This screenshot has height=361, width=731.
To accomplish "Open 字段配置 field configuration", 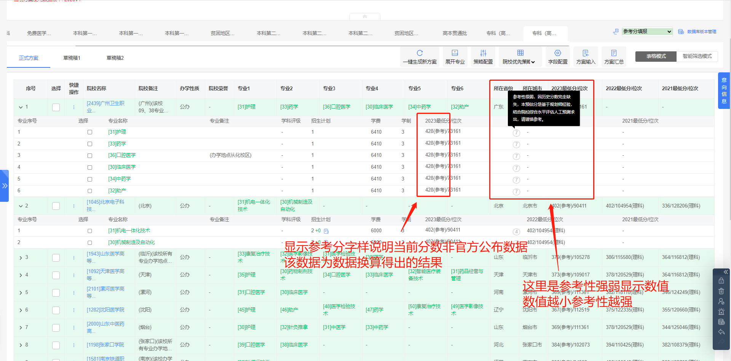I will coord(557,53).
